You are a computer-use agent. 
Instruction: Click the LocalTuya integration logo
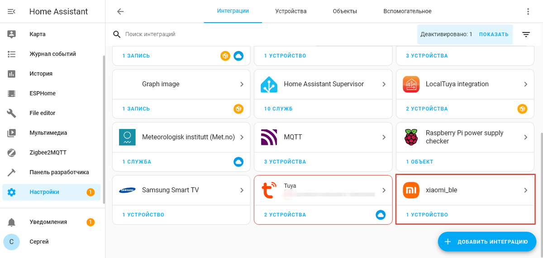point(411,84)
